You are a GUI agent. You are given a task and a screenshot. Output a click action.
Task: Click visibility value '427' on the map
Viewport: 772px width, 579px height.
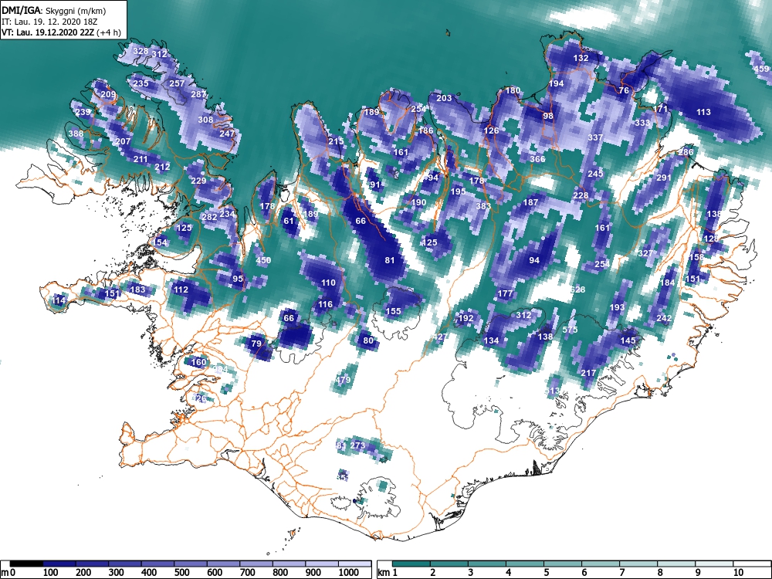(440, 337)
